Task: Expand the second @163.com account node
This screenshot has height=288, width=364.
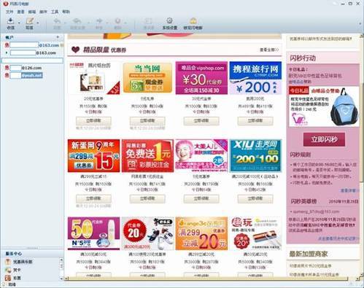Action: pyautogui.click(x=7, y=52)
